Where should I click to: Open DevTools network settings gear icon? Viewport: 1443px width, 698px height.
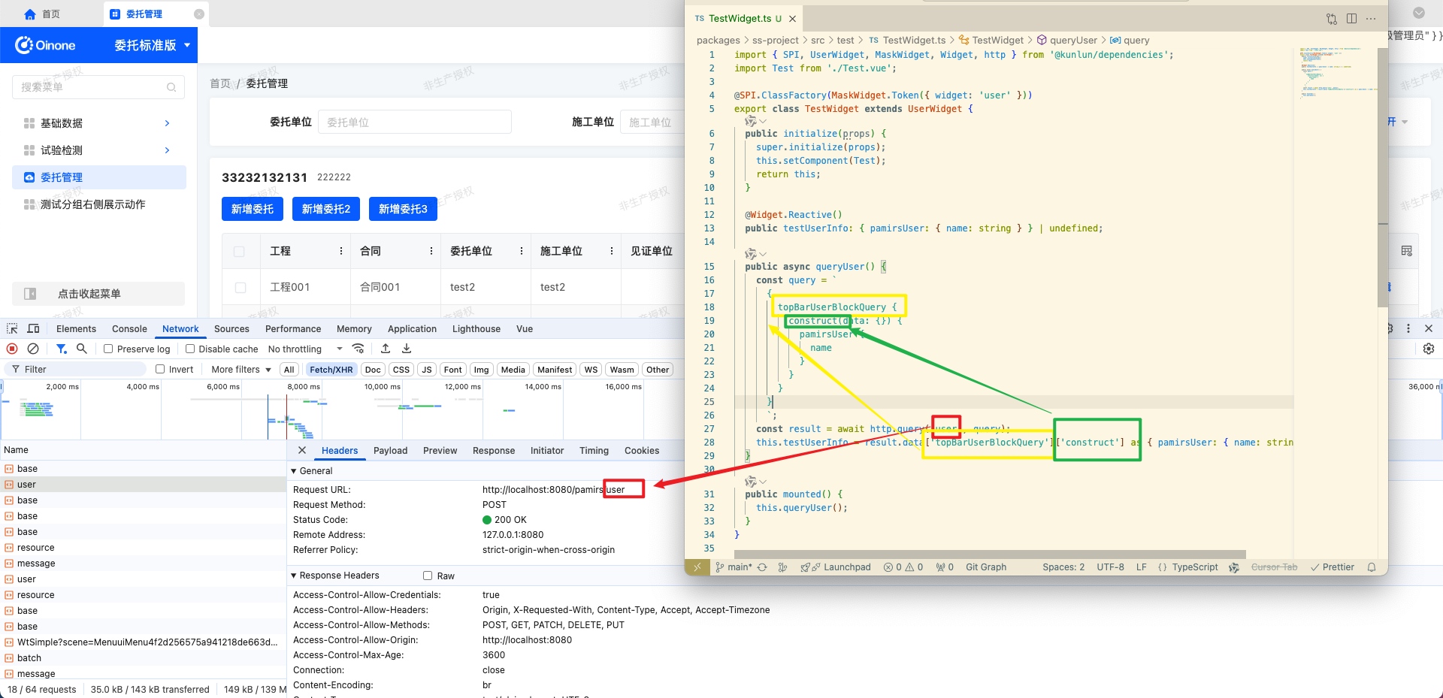click(x=1429, y=349)
